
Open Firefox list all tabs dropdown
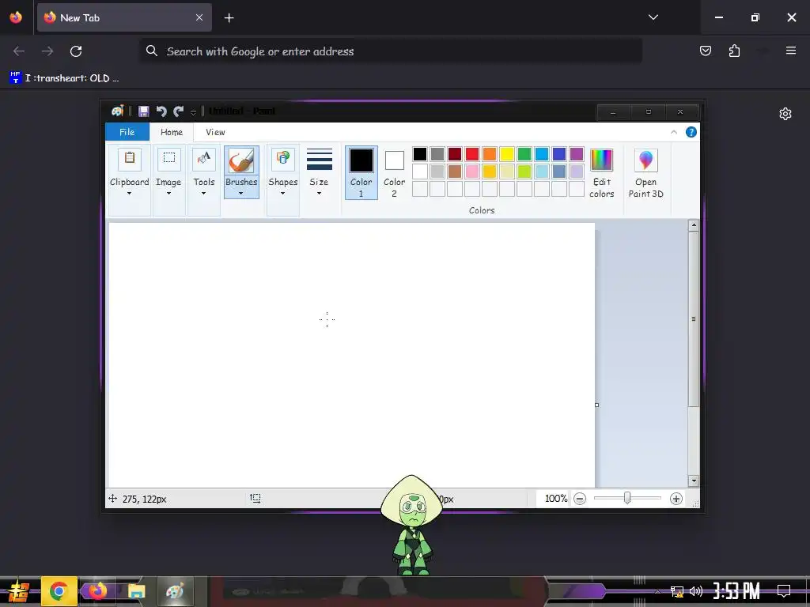[653, 17]
